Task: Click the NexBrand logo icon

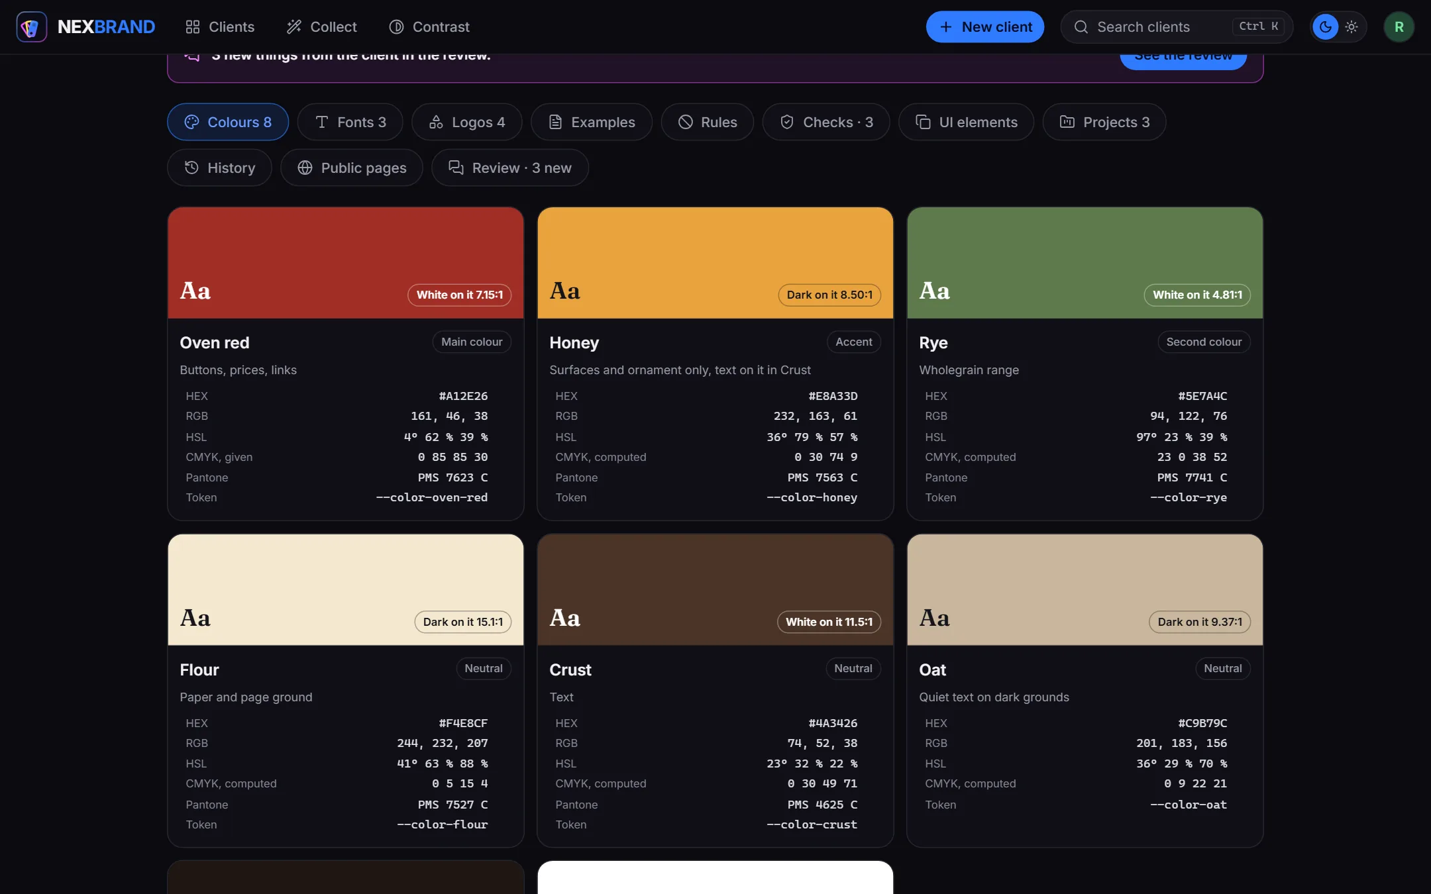Action: (31, 27)
